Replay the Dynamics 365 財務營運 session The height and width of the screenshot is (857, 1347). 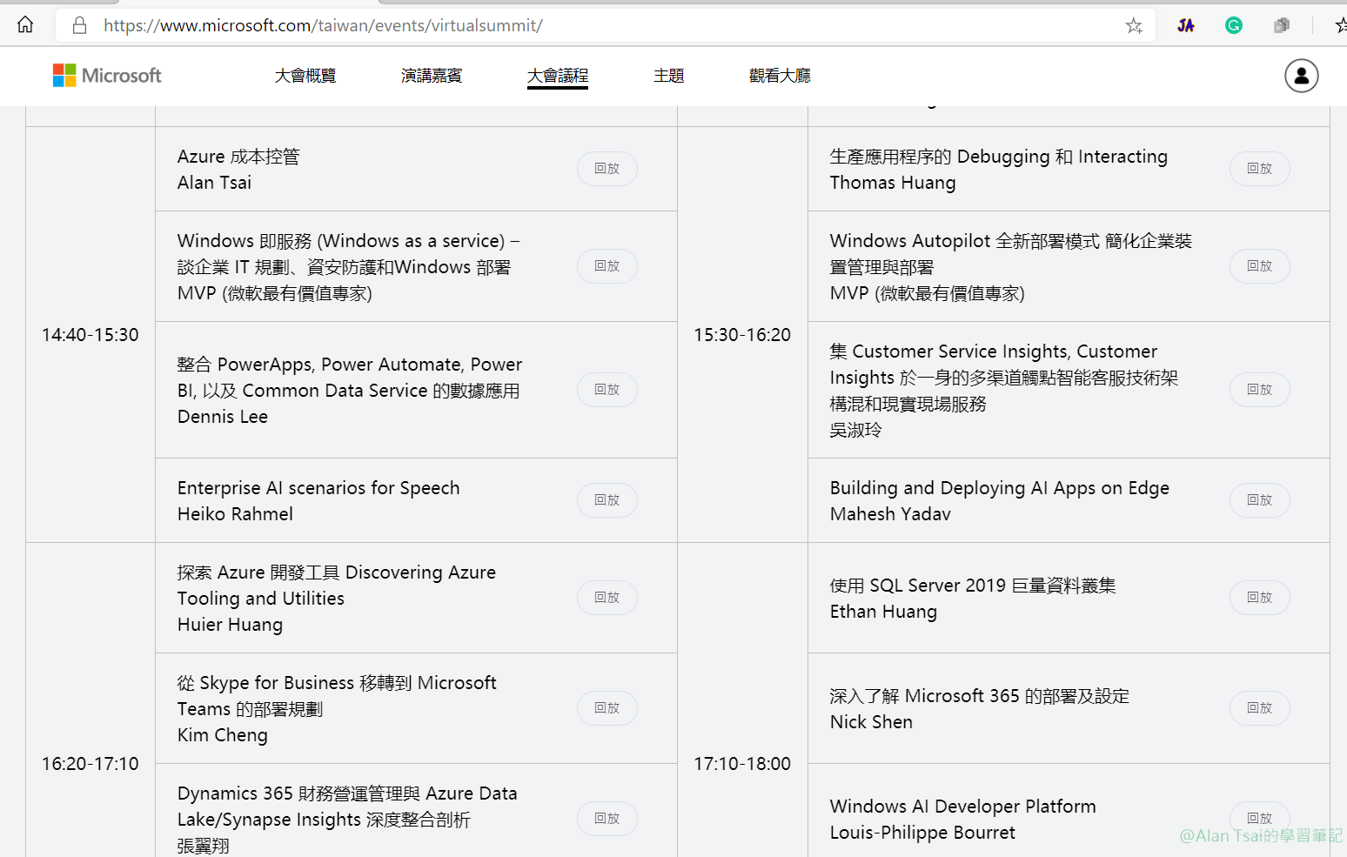tap(607, 819)
